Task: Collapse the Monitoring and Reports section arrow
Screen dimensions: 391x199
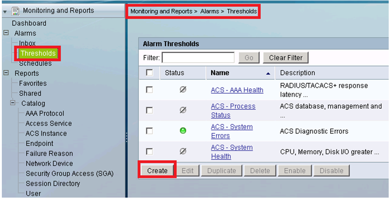Action: [x=5, y=12]
